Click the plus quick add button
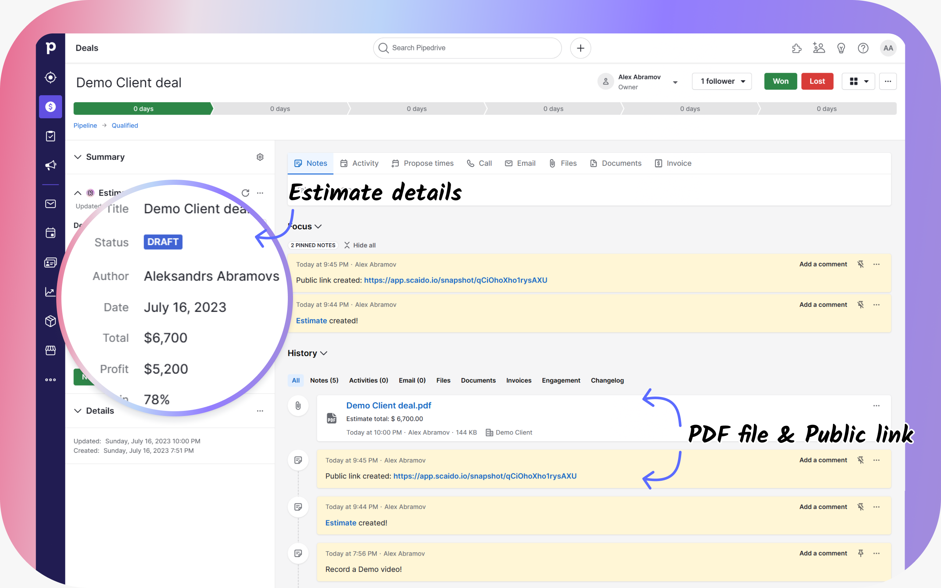 [x=580, y=48]
